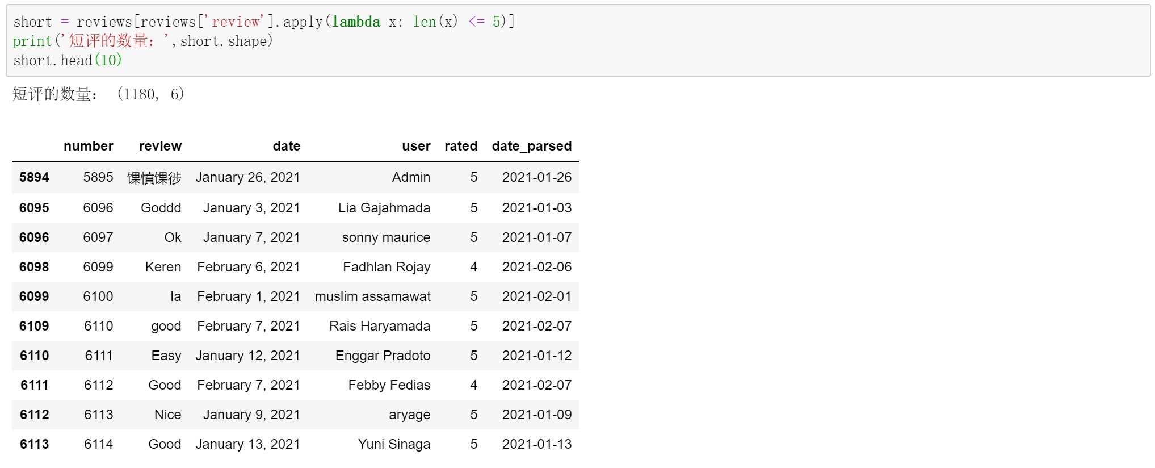Click the 'number' column header

coord(89,146)
